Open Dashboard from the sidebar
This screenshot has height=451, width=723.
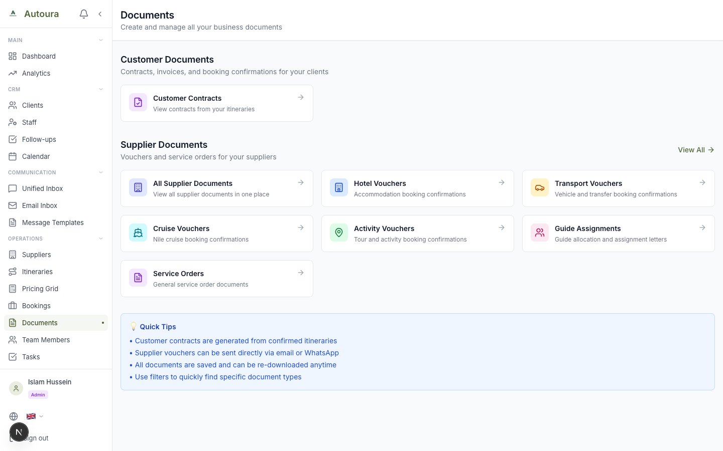coord(56,56)
